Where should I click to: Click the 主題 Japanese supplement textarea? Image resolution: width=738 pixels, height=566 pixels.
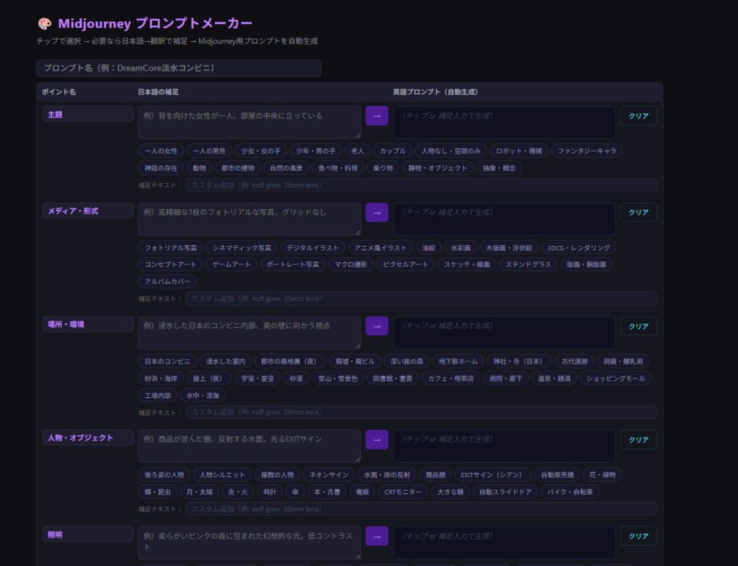249,123
